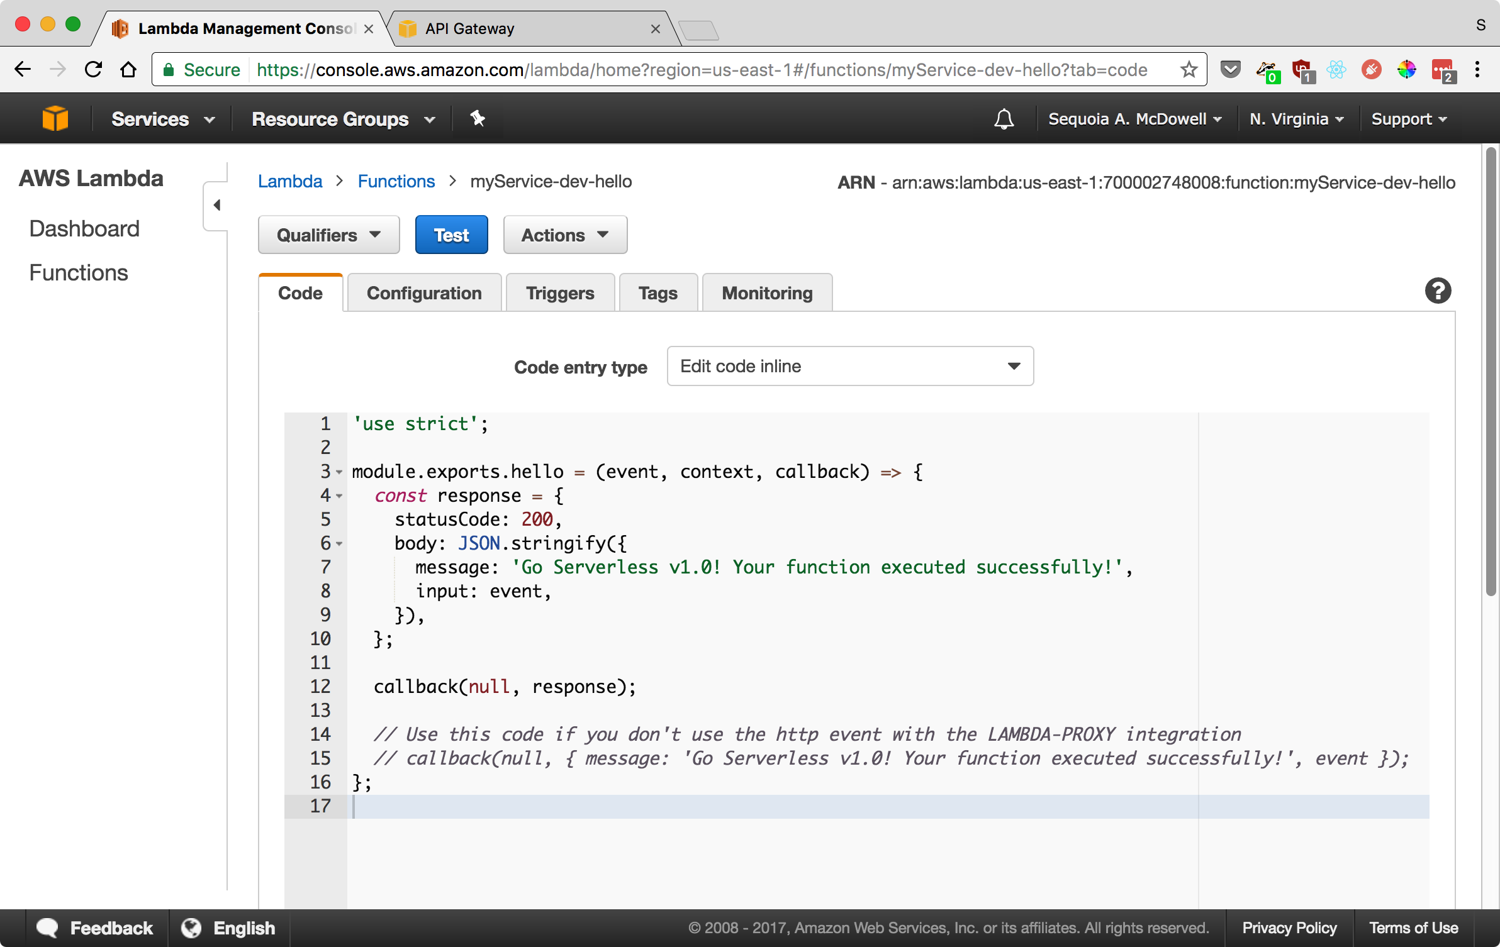Click the pin shortcut icon in AWS navbar
Screen dimensions: 1500x947
pos(478,118)
